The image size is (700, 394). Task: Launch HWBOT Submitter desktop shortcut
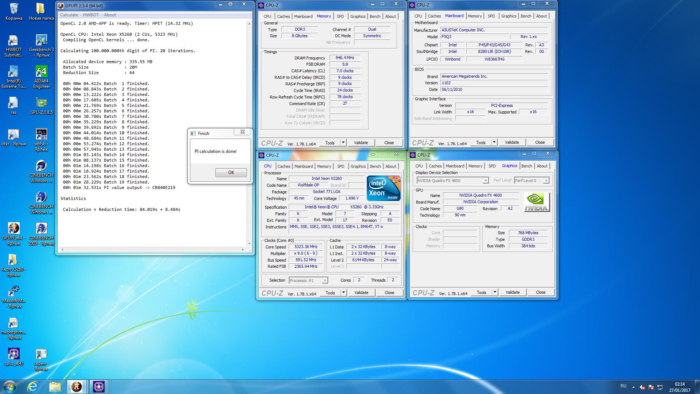click(x=13, y=46)
